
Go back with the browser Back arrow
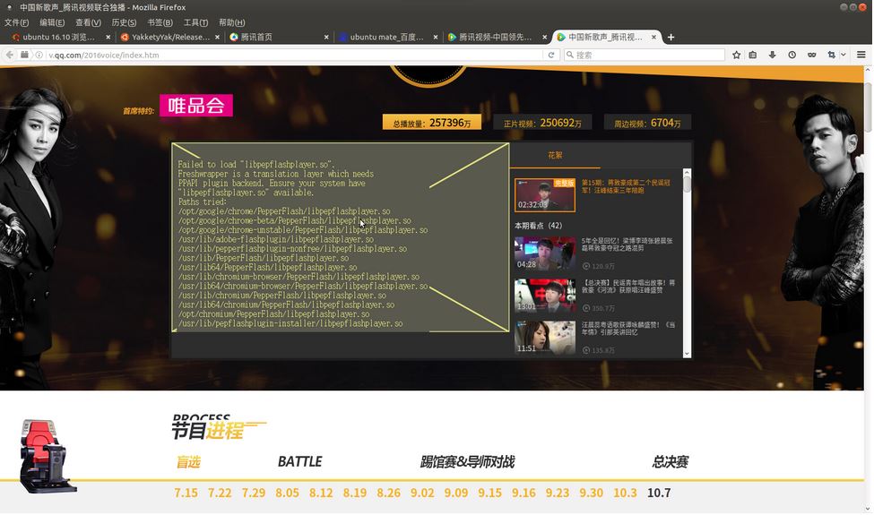[10, 55]
